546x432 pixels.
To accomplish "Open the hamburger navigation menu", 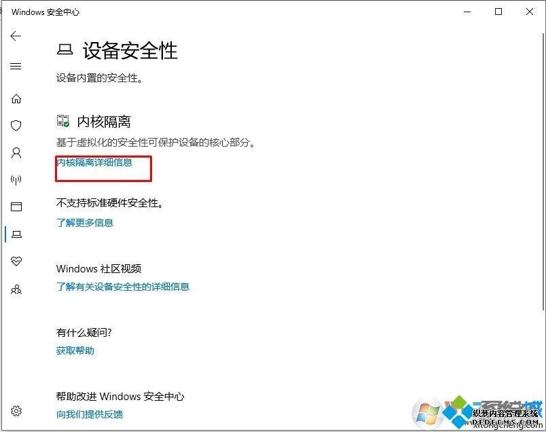I will pyautogui.click(x=16, y=66).
